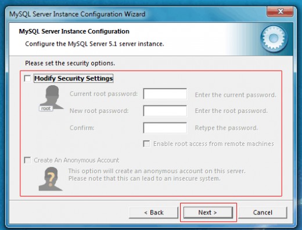Focus the New root password field
The height and width of the screenshot is (230, 302).
[x=165, y=111]
